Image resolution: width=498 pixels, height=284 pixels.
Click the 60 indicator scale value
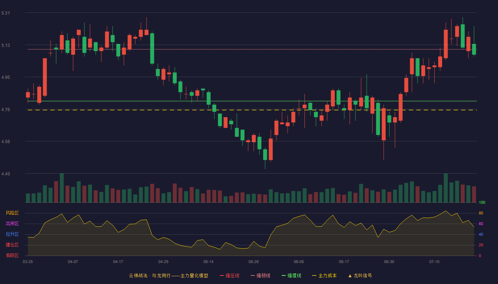click(481, 224)
